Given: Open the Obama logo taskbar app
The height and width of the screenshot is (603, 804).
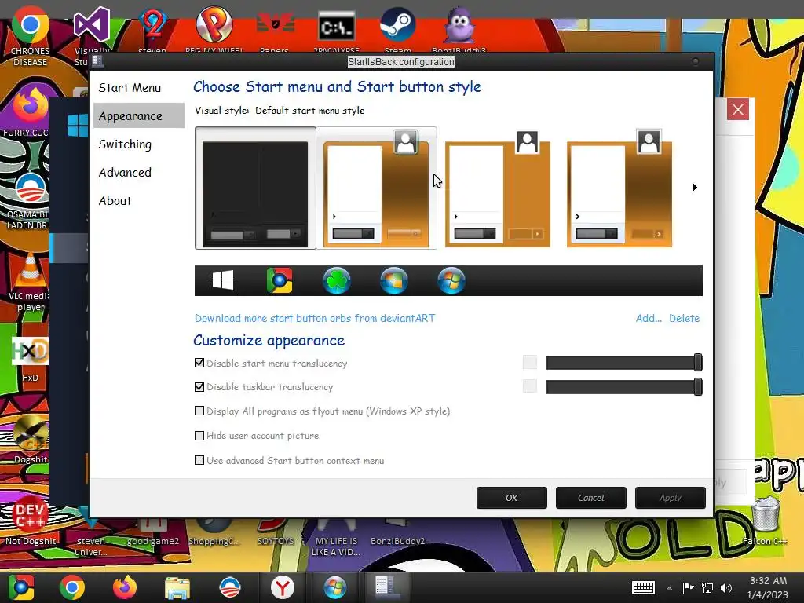Looking at the screenshot, I should (x=230, y=587).
